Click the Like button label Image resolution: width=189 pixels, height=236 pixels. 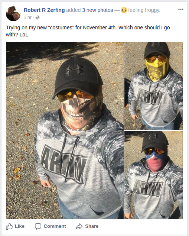click(x=20, y=226)
